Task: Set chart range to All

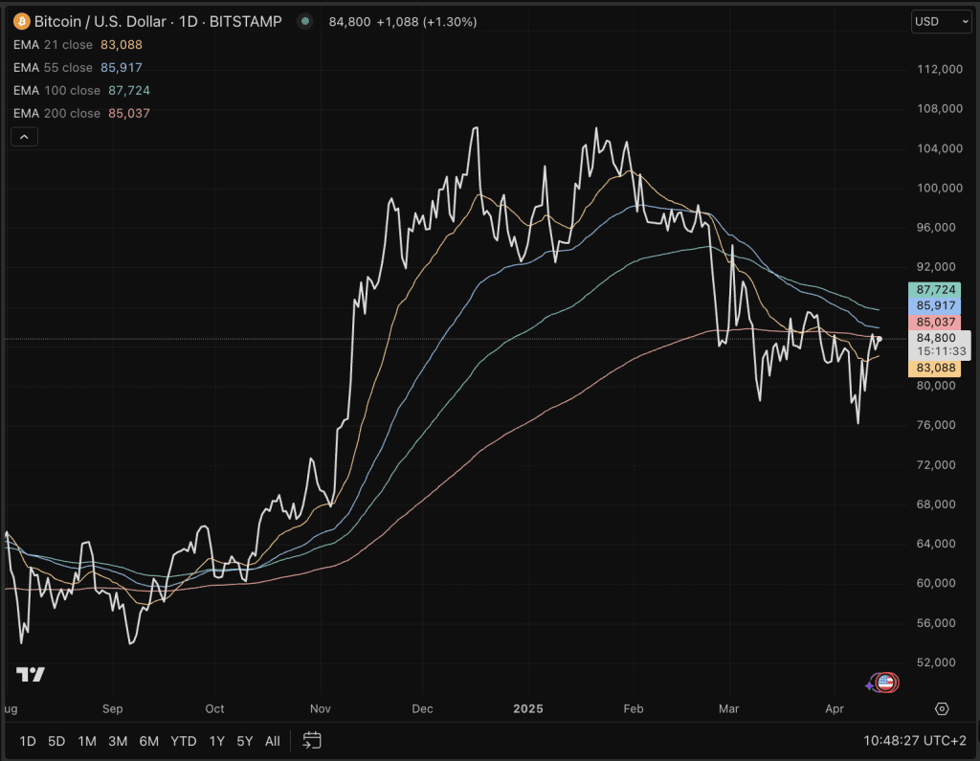Action: [x=273, y=741]
